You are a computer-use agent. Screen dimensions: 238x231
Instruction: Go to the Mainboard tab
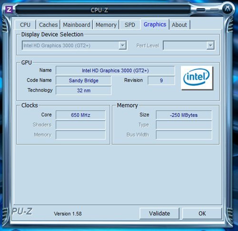tap(77, 25)
